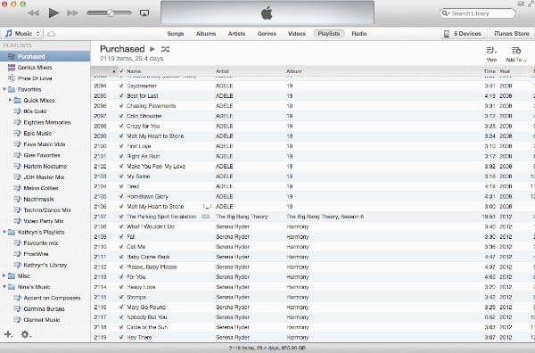Expand the Quick Mixes folder
The width and height of the screenshot is (535, 353).
10,100
